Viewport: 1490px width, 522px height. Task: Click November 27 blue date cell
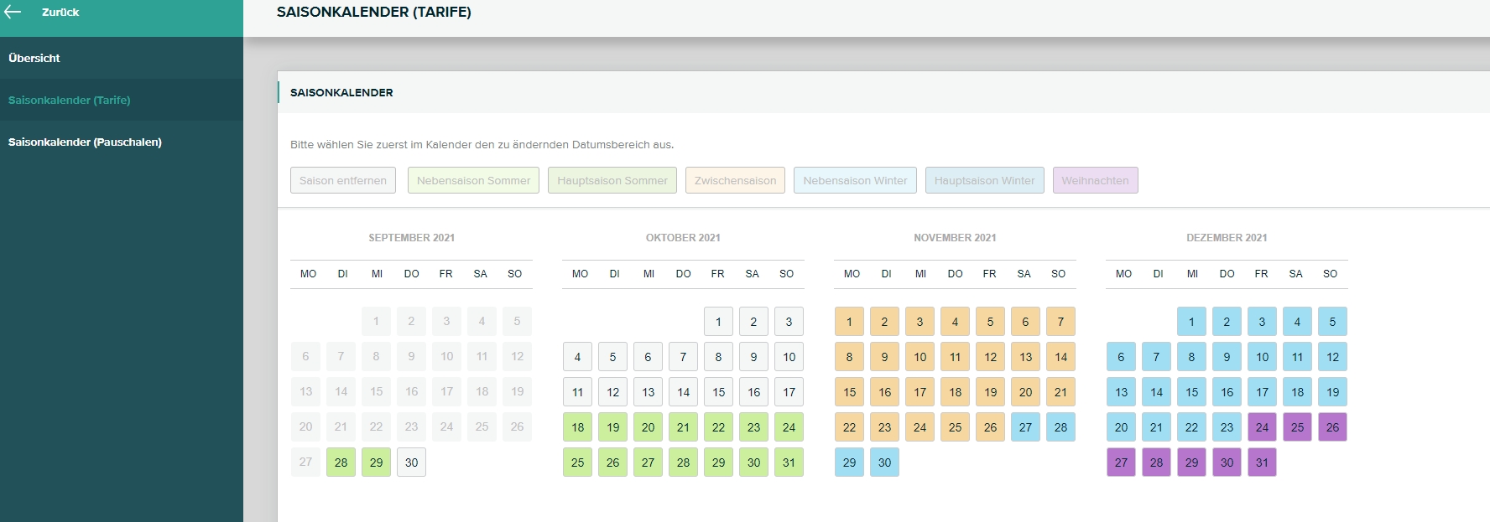click(x=1025, y=427)
